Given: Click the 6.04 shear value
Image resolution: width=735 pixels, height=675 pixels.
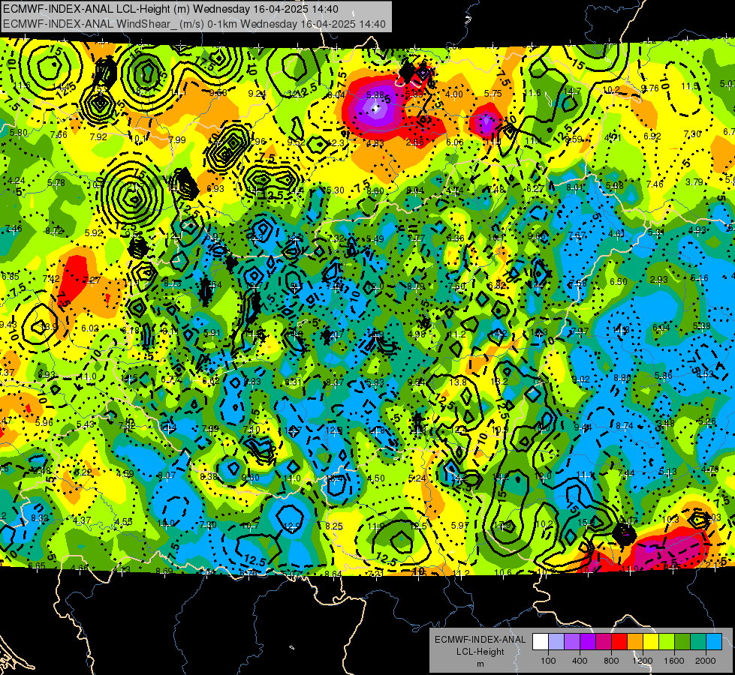Looking at the screenshot, I should [661, 328].
